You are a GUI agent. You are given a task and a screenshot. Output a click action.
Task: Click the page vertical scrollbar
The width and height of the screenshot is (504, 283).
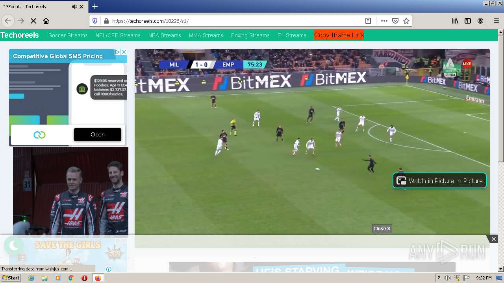pos(501,151)
